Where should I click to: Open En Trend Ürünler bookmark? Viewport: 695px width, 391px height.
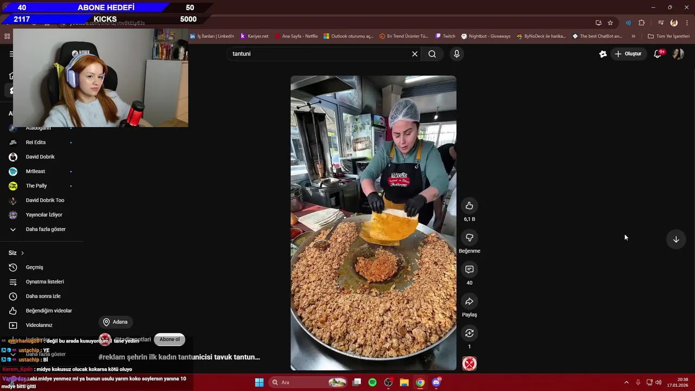point(405,36)
